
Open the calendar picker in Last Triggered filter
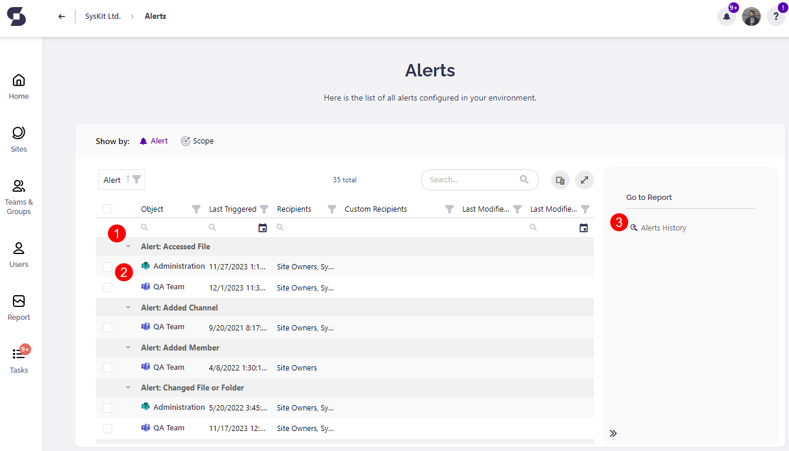pyautogui.click(x=263, y=228)
